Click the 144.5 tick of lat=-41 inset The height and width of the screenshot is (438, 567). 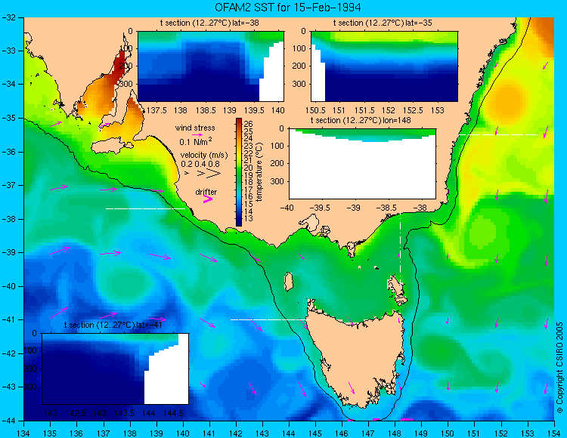(173, 413)
